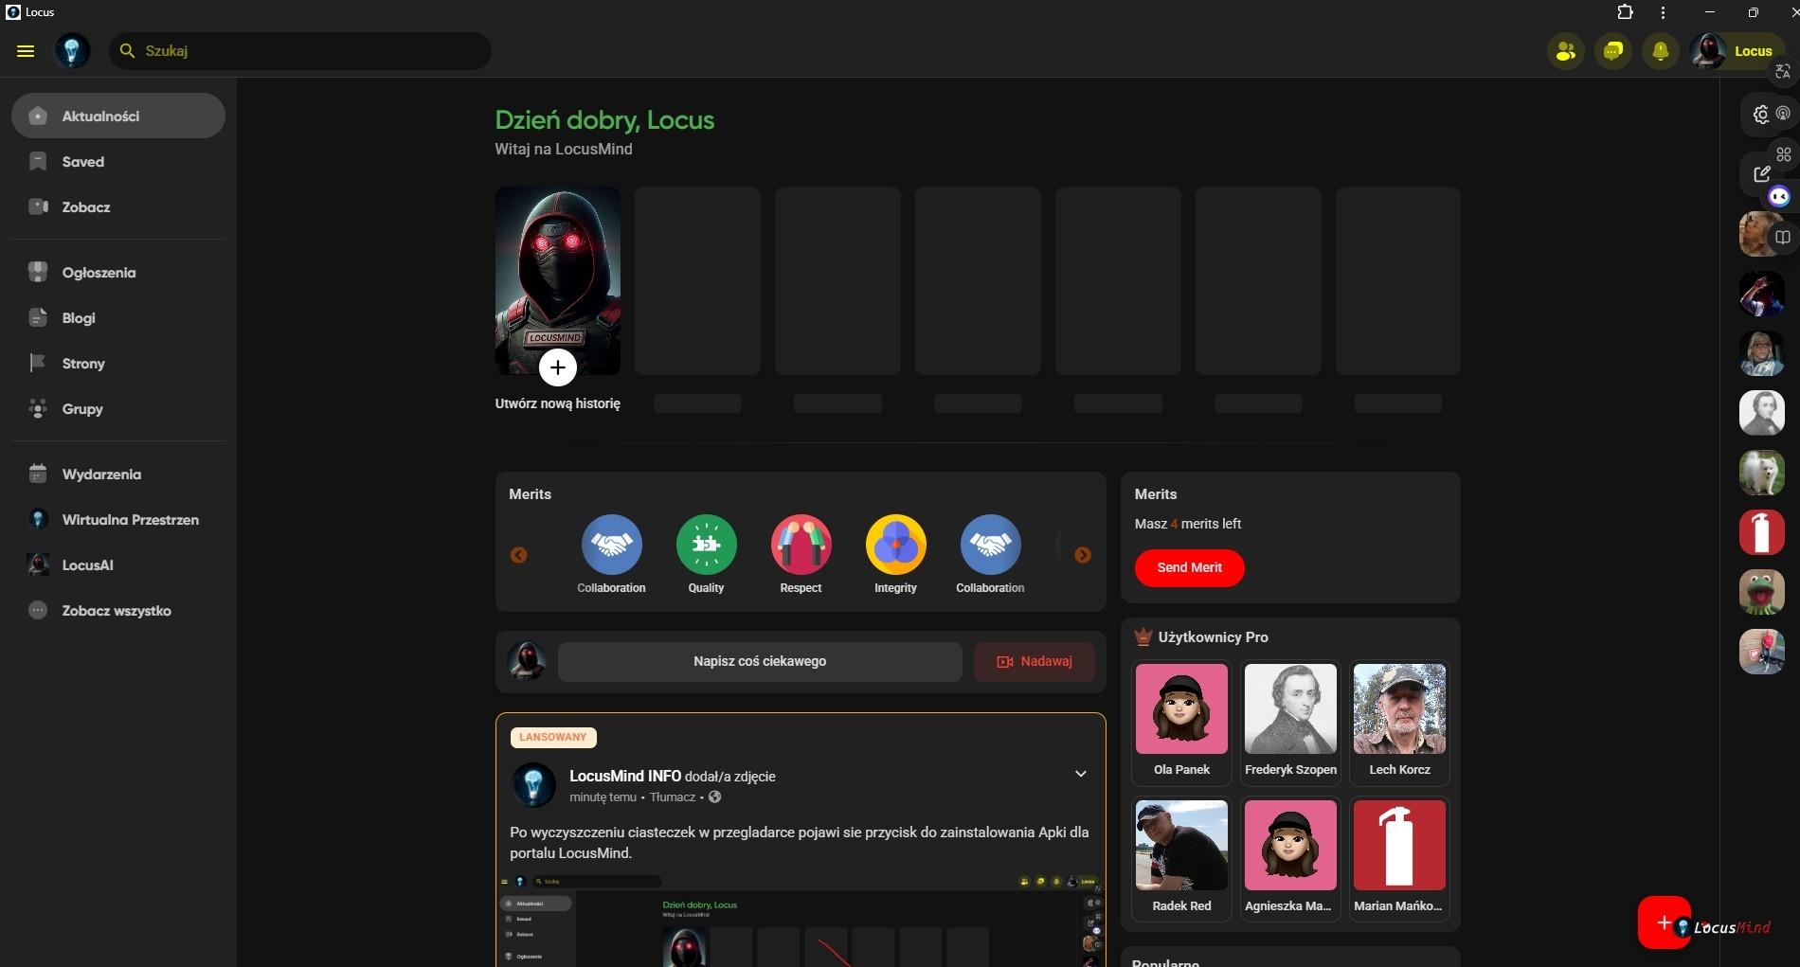Open the settings gear icon
This screenshot has width=1800, height=967.
[1761, 115]
